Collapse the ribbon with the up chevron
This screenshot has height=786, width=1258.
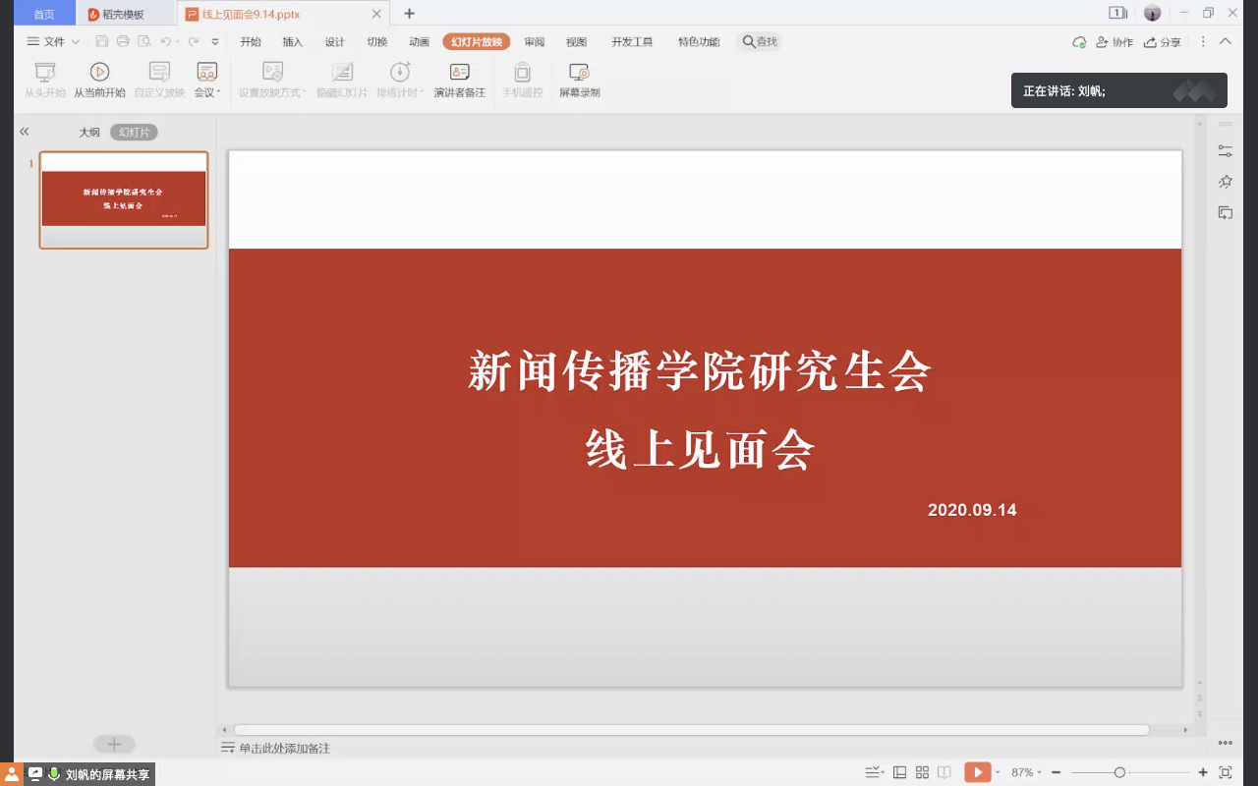[x=1226, y=41]
